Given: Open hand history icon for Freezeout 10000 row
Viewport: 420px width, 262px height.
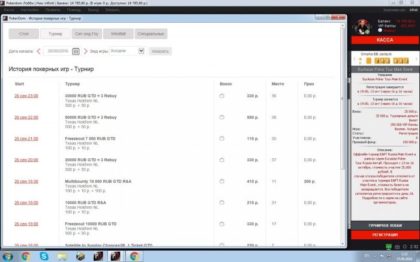Looking at the screenshot, I should click(222, 224).
